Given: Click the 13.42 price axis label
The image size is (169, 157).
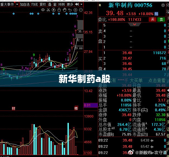Looking at the screenshot, I should (x=88, y=91).
